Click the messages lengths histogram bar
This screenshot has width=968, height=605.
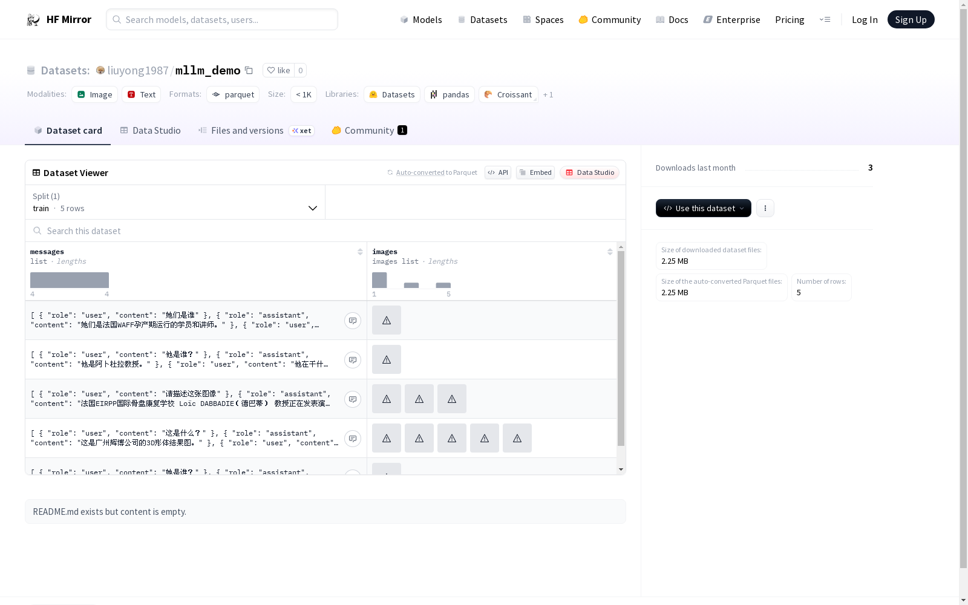click(x=70, y=280)
